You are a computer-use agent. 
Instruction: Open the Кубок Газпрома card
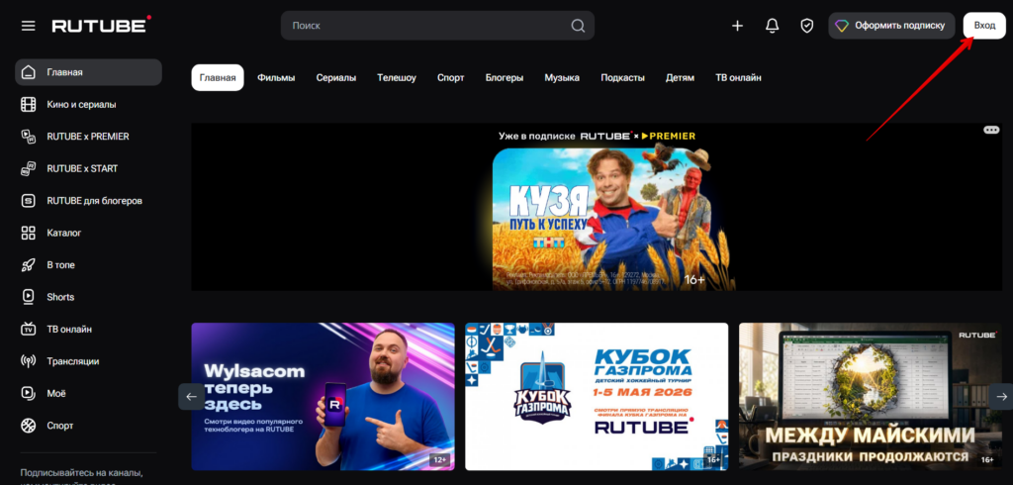(597, 396)
